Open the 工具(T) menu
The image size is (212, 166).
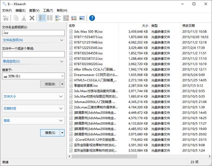coord(48,11)
